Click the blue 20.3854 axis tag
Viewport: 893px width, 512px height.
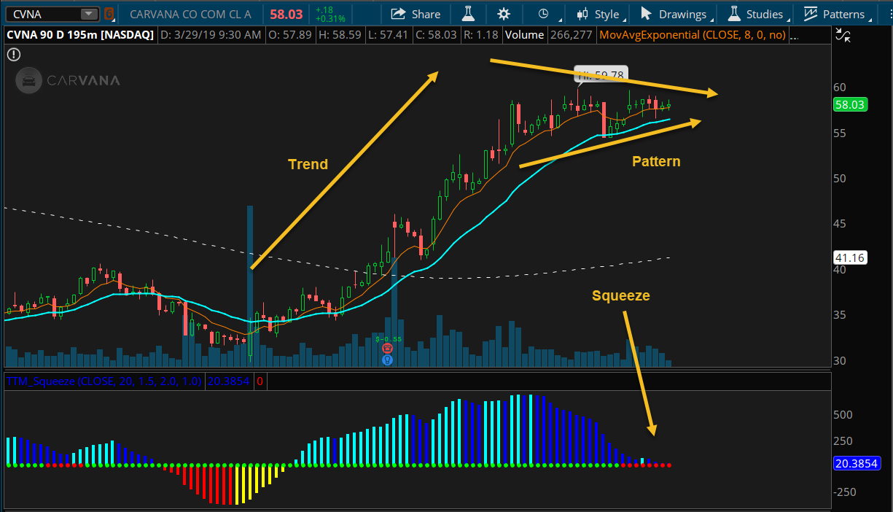pyautogui.click(x=856, y=464)
